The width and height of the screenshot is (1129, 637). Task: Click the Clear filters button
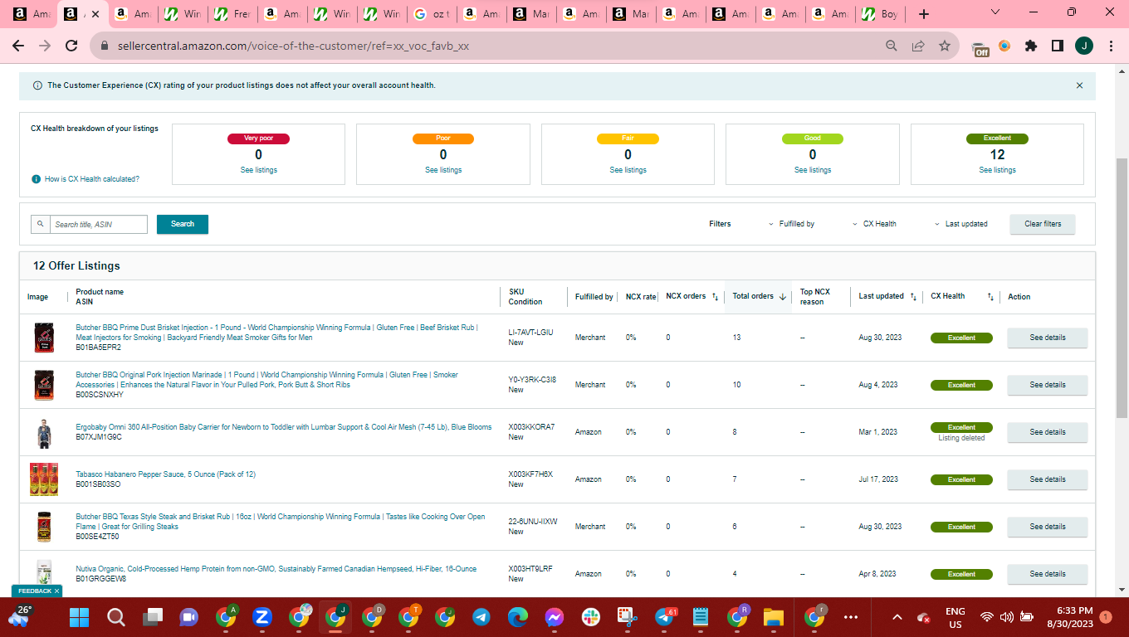click(x=1043, y=224)
